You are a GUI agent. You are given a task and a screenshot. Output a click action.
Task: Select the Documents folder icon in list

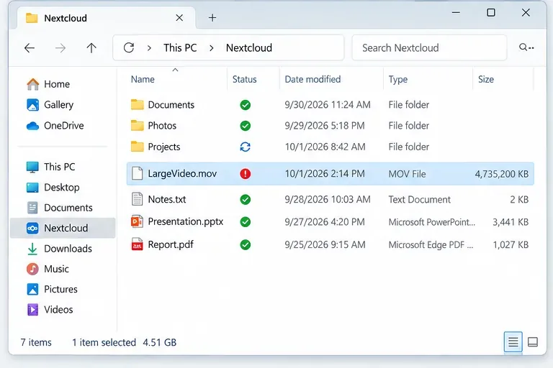pos(138,105)
